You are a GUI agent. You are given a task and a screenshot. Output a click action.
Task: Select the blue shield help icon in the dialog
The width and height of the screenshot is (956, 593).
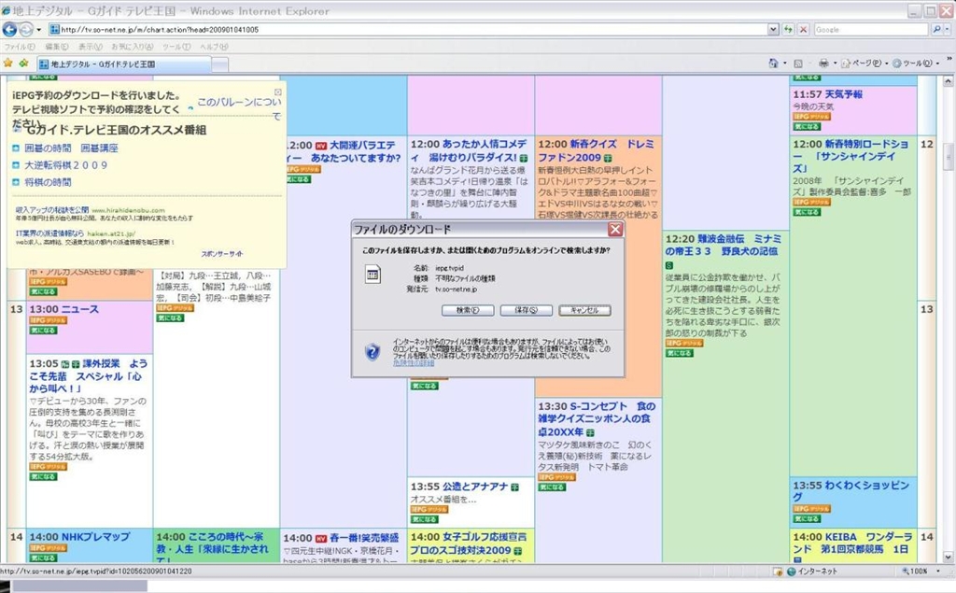click(373, 352)
